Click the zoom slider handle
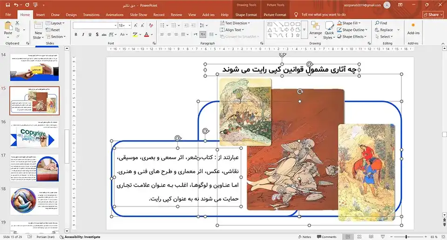Viewport: 447px width, 240px height. click(x=406, y=237)
